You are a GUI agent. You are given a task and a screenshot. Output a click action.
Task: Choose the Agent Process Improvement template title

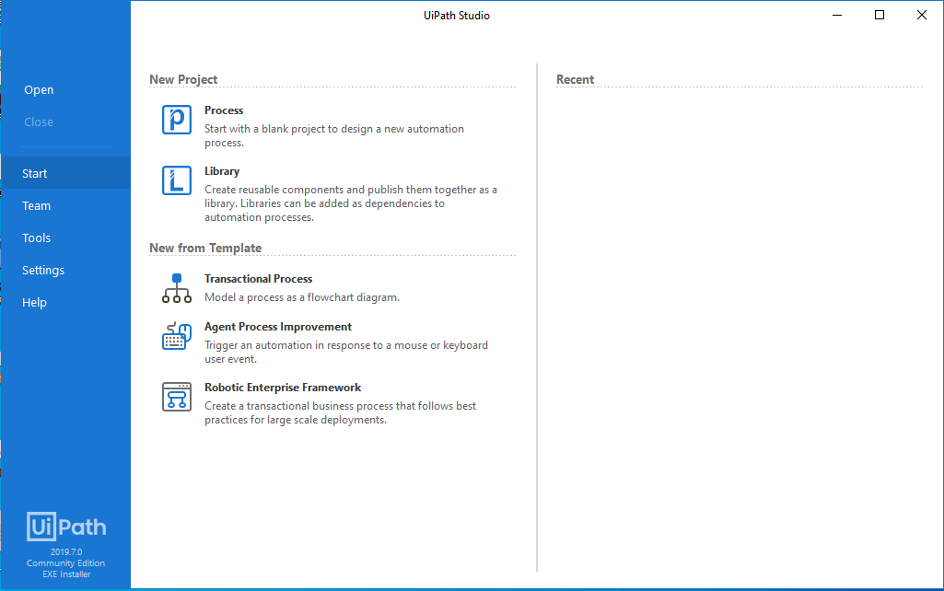(277, 327)
